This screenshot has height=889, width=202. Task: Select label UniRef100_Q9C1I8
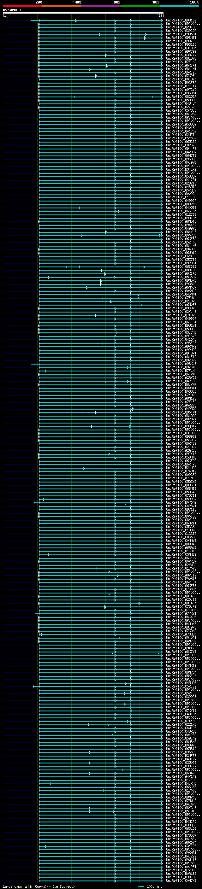(x=181, y=509)
